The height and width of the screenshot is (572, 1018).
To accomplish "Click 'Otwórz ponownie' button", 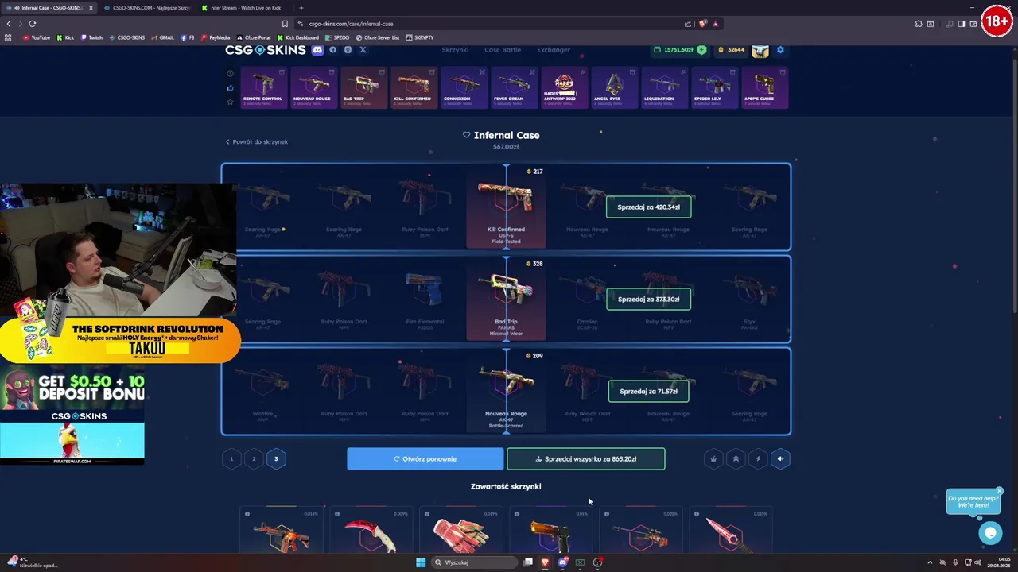I will tap(425, 459).
